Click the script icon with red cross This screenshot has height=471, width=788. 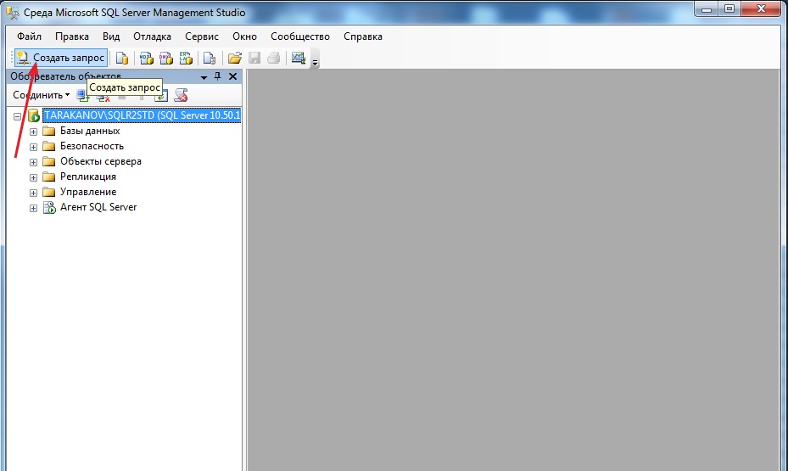pos(181,95)
